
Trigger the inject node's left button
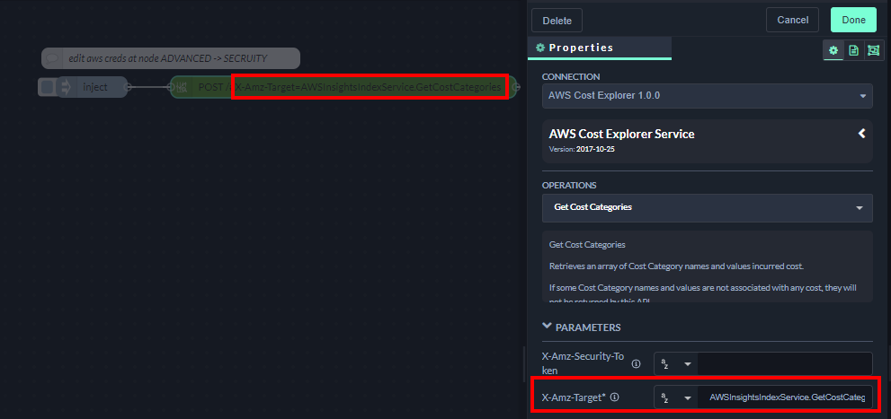click(47, 87)
